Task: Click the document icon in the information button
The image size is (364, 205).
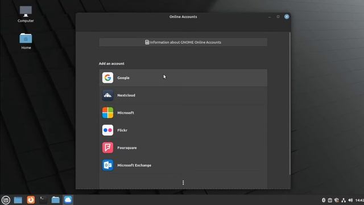Action: click(147, 42)
